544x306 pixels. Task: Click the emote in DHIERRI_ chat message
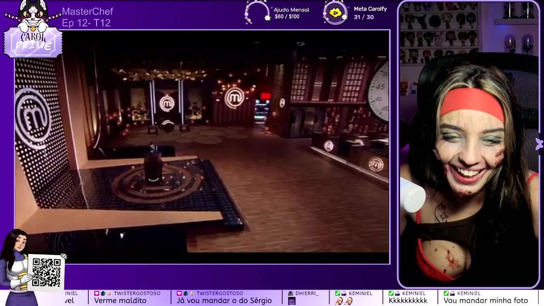[x=292, y=301]
